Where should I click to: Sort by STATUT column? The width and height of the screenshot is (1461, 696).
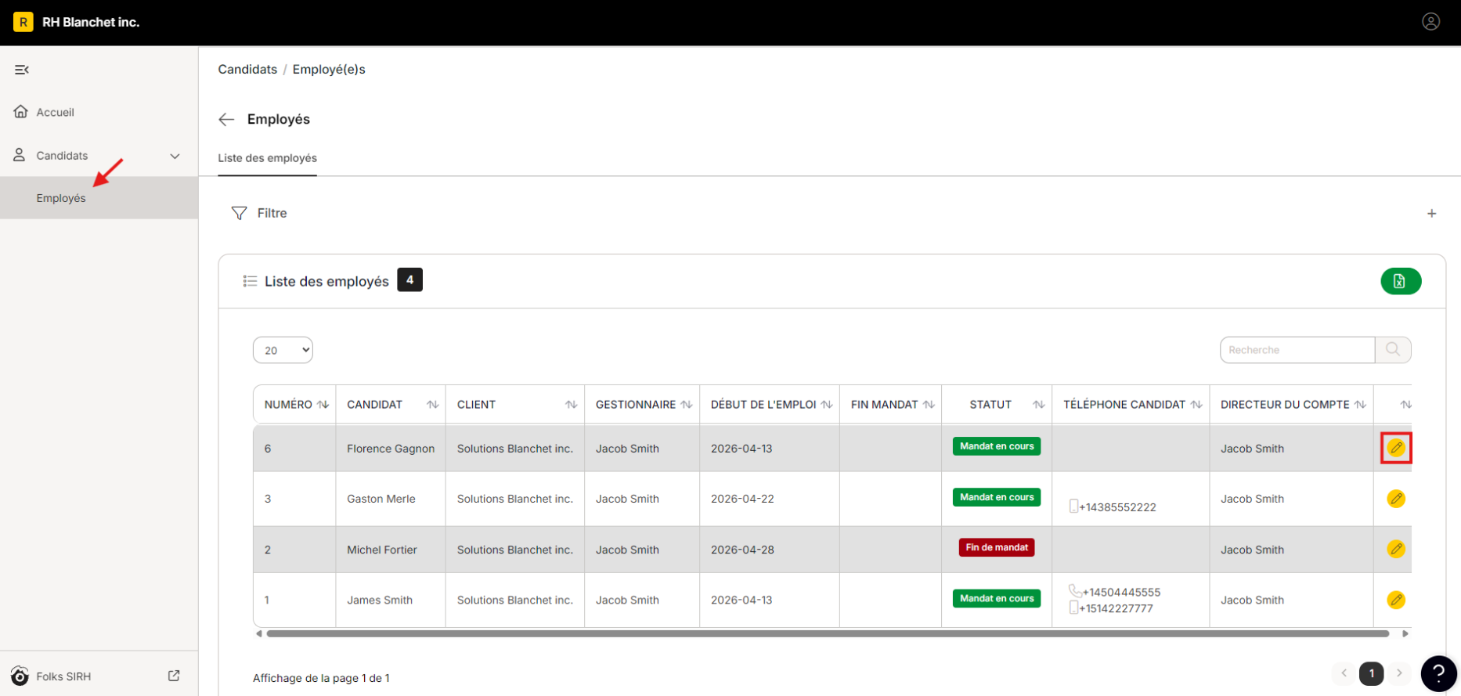[1038, 405]
